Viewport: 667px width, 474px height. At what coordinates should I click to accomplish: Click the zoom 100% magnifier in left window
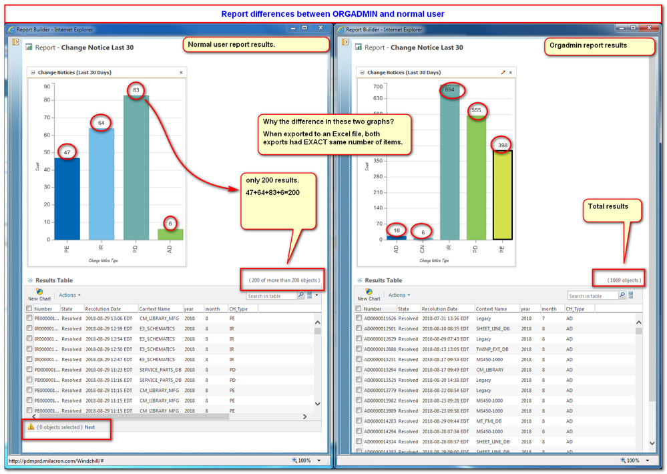[294, 461]
